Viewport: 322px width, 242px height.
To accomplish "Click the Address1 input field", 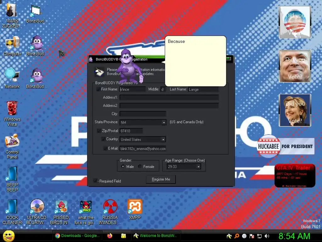I will tap(169, 97).
